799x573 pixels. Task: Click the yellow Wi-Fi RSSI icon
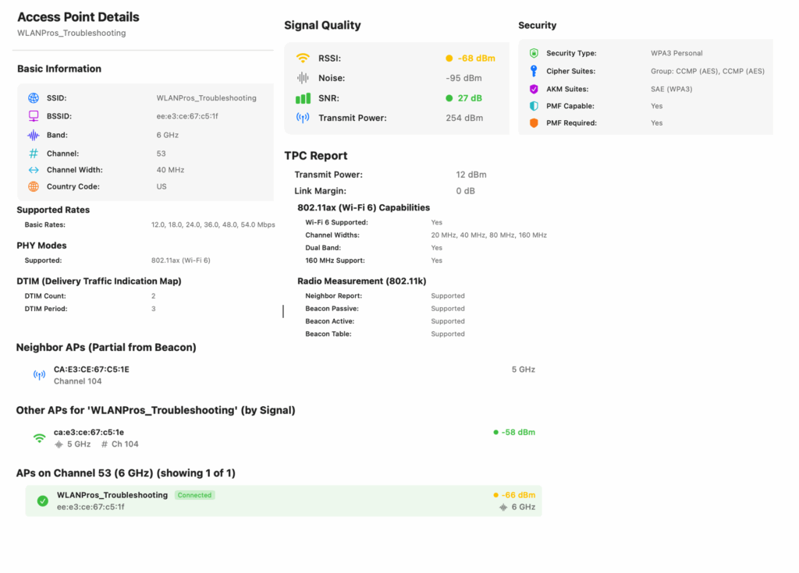tap(303, 58)
